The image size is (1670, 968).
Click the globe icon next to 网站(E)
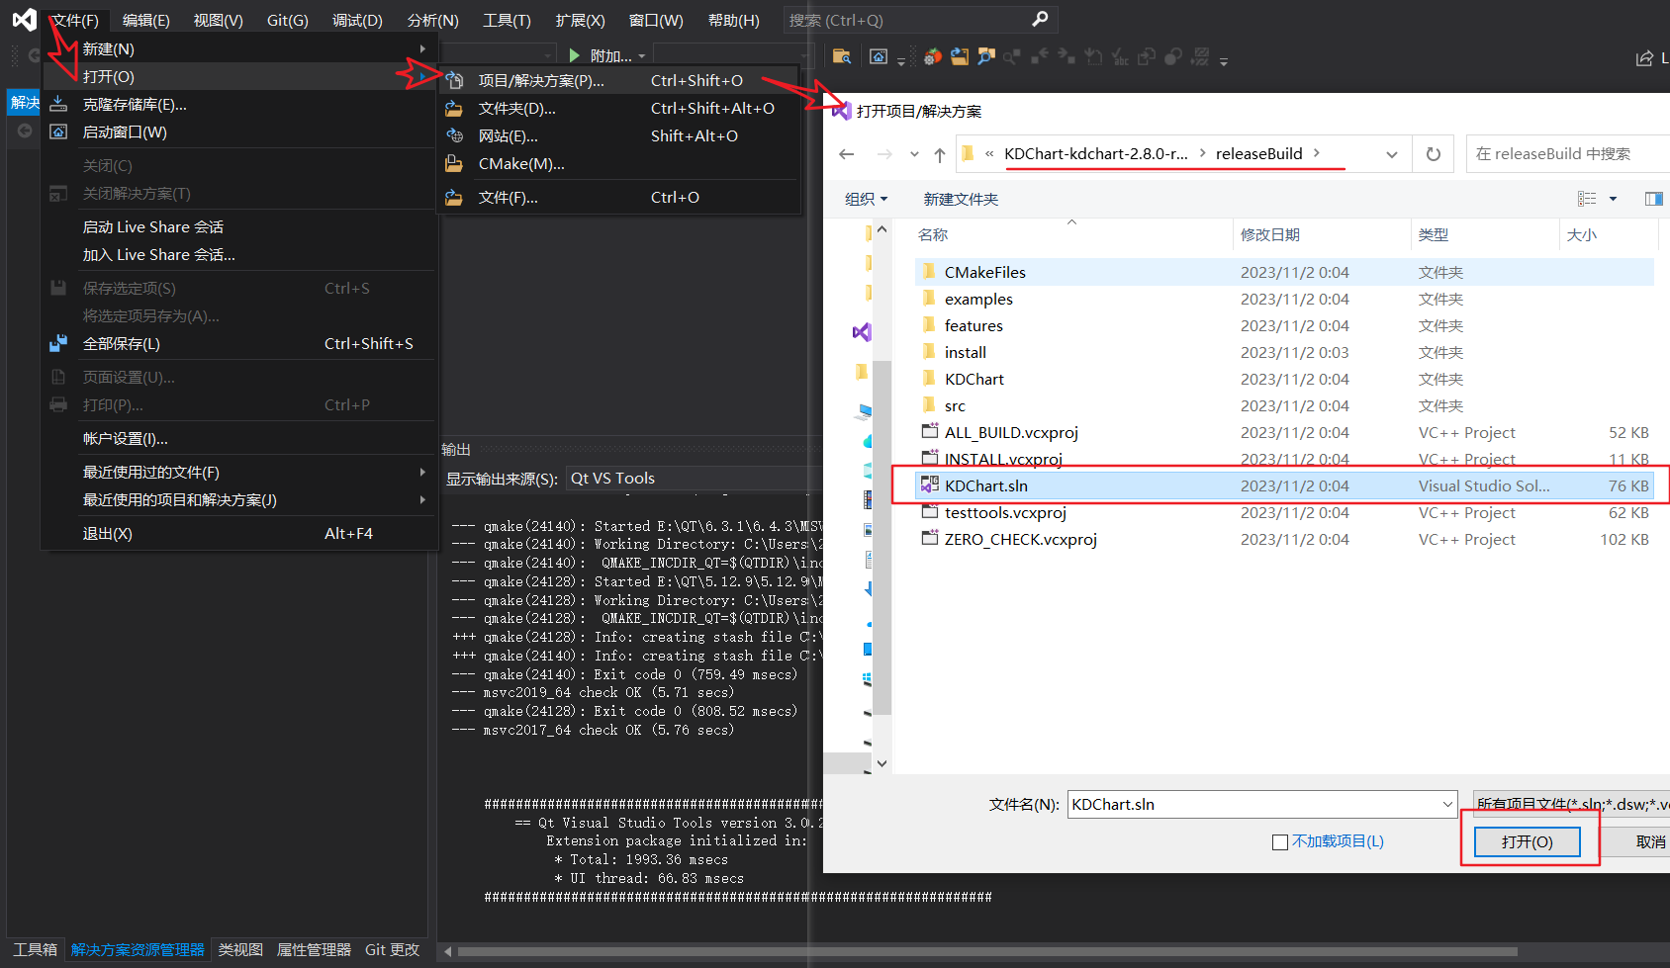click(454, 136)
